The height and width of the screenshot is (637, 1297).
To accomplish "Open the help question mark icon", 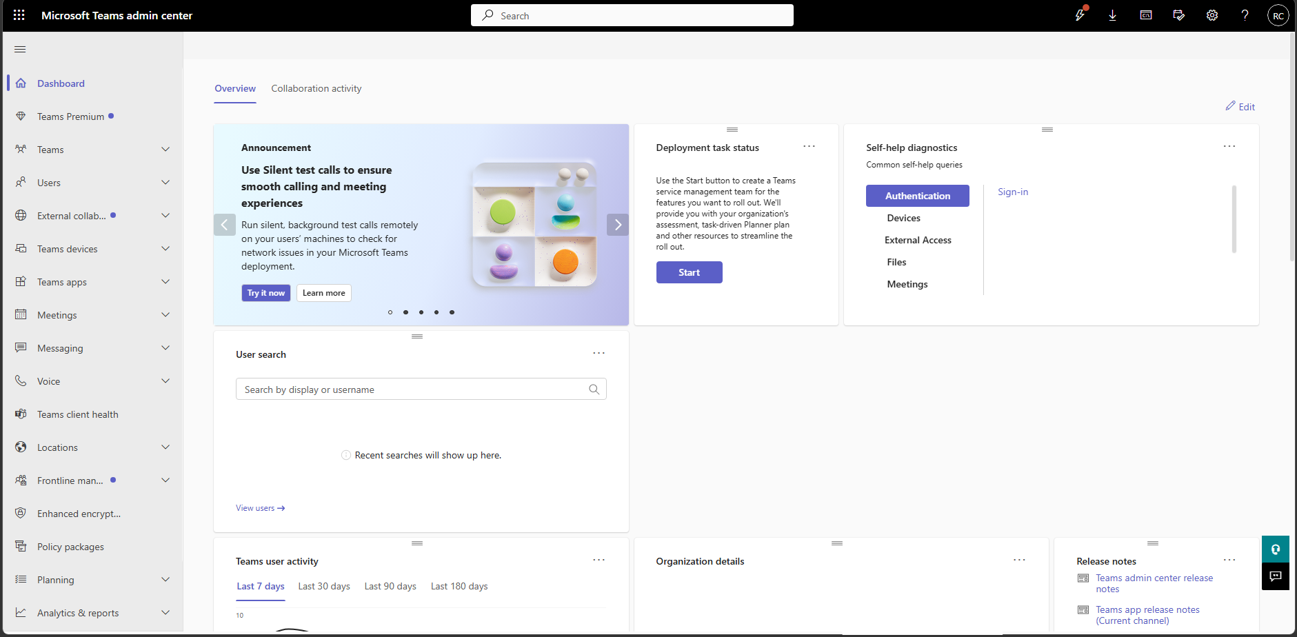I will tap(1245, 15).
